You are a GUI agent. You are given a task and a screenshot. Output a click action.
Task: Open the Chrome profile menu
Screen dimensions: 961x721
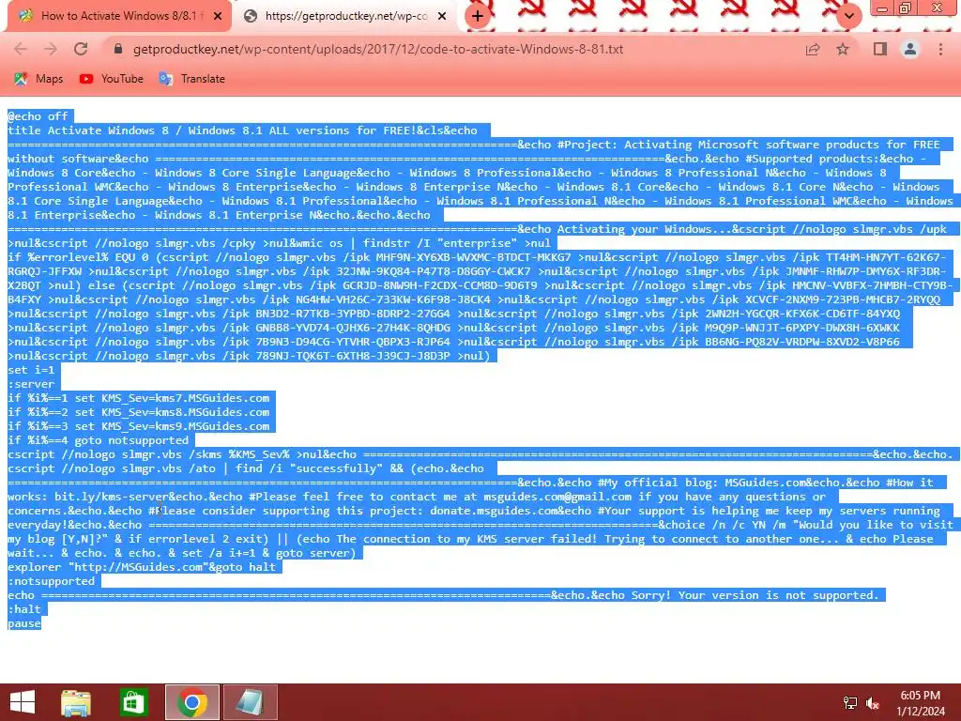(910, 49)
